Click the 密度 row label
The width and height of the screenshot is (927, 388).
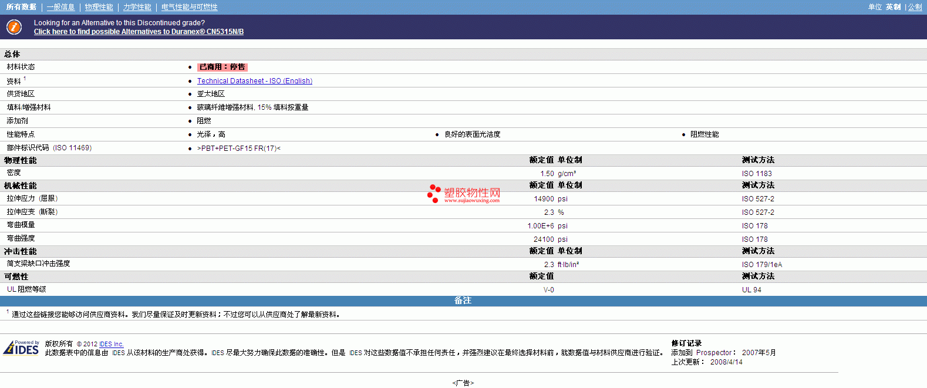(14, 173)
